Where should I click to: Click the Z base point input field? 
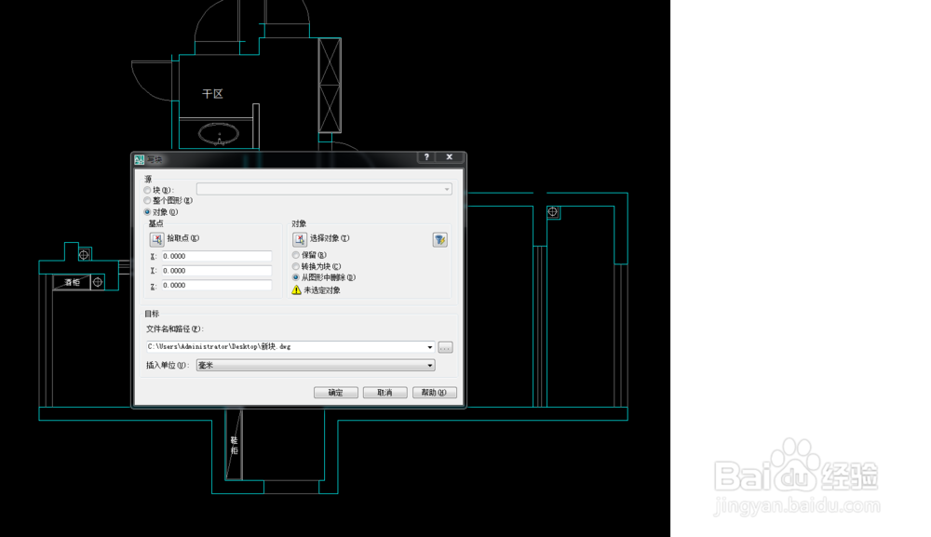click(x=217, y=286)
